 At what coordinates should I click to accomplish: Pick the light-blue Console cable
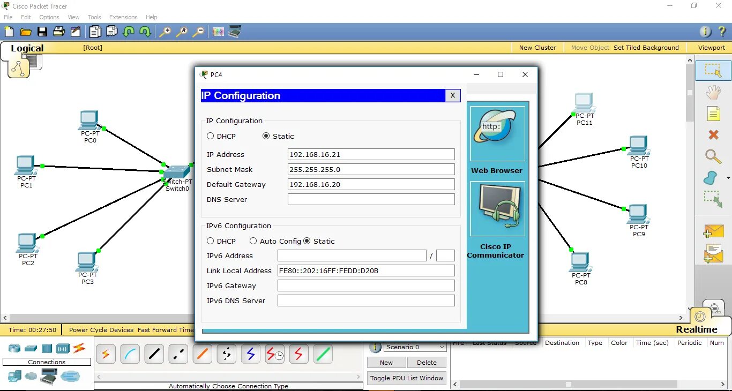(130, 354)
